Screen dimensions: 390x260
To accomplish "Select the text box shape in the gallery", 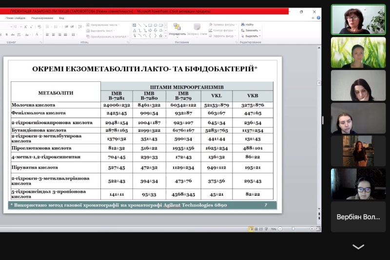I will tap(135, 25).
